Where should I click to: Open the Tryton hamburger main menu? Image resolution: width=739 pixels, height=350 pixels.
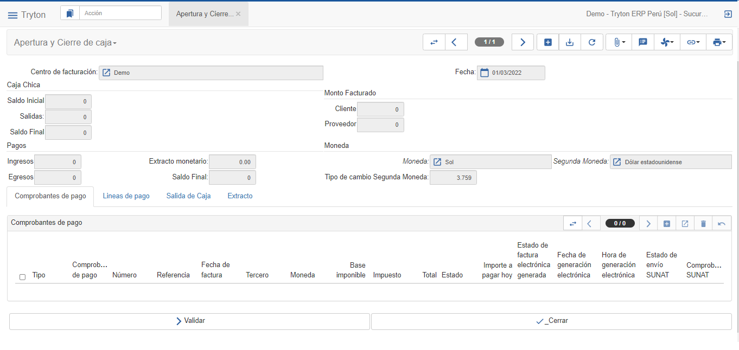(x=12, y=15)
